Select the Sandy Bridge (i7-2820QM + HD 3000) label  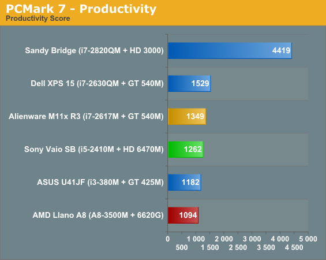(94, 51)
